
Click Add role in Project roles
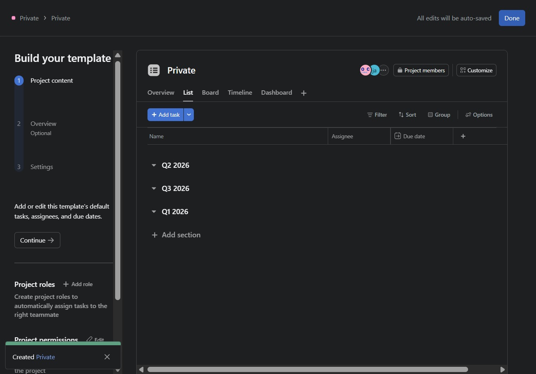[78, 284]
